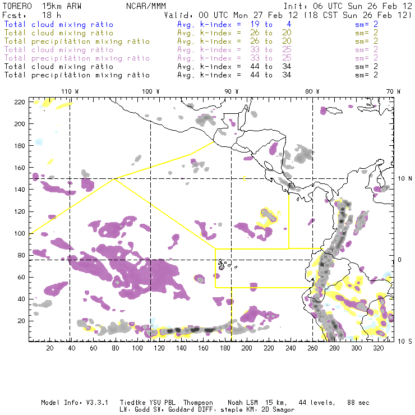
Task: Click the 'Thompson' microphysics text
Action: [x=198, y=403]
